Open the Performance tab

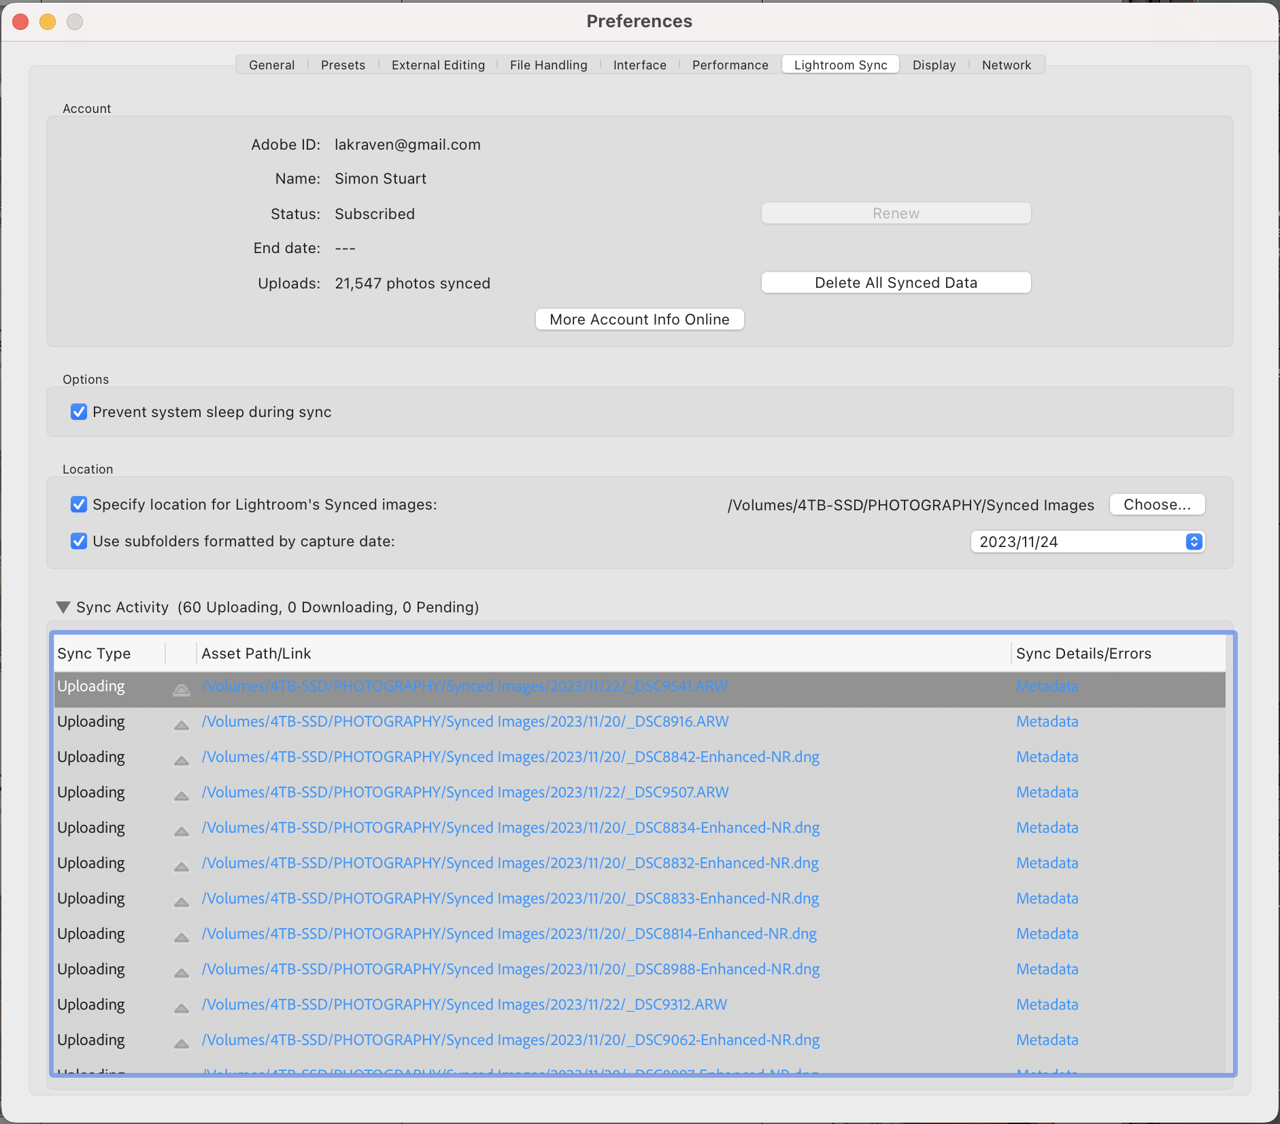(730, 65)
